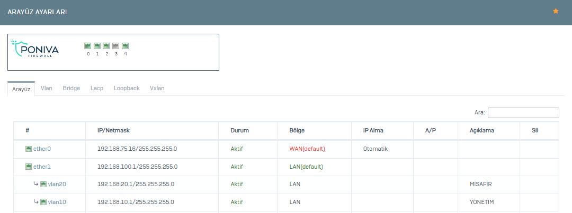Select port 4 icon in device panel
The image size is (572, 213).
125,46
